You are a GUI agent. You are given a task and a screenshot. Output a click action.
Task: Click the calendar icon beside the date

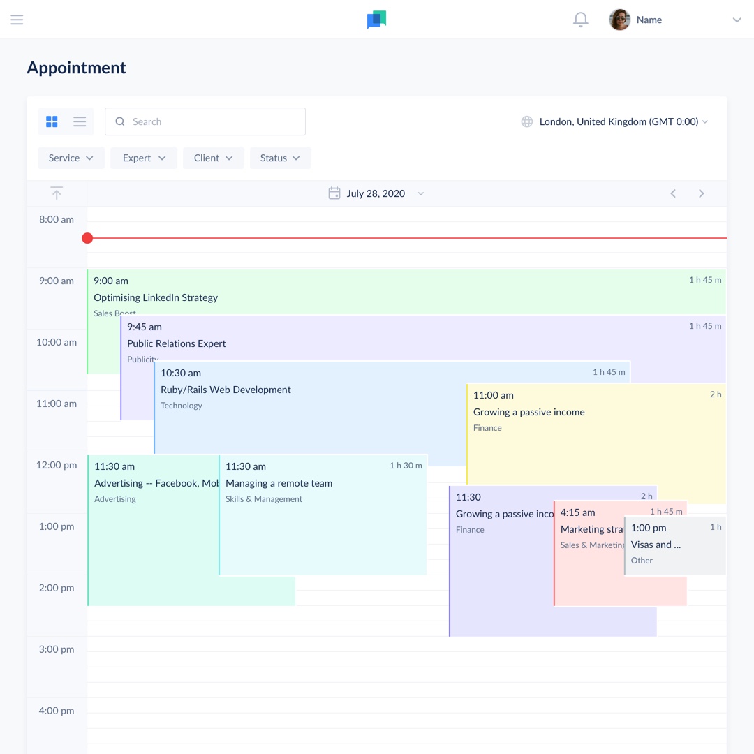tap(334, 193)
